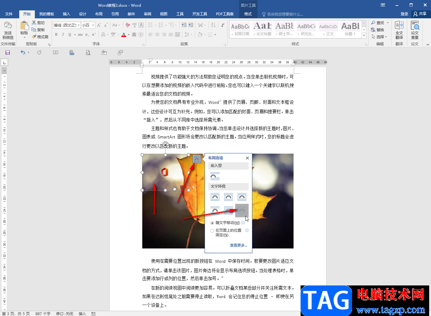Open the font size dropdown (小四)
This screenshot has height=316, width=431.
(x=93, y=25)
